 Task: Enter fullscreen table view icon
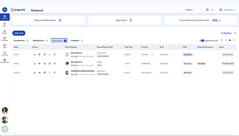(234, 40)
